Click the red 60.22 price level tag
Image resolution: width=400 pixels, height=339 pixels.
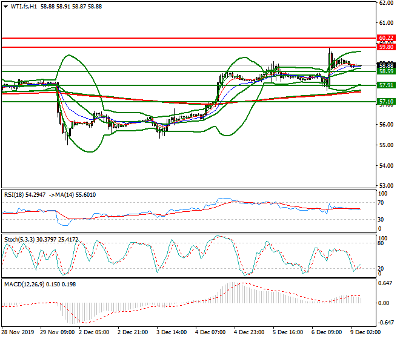tap(386, 38)
